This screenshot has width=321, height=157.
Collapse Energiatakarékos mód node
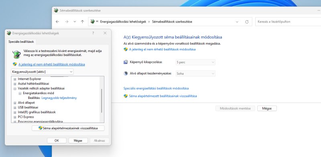tap(20, 93)
